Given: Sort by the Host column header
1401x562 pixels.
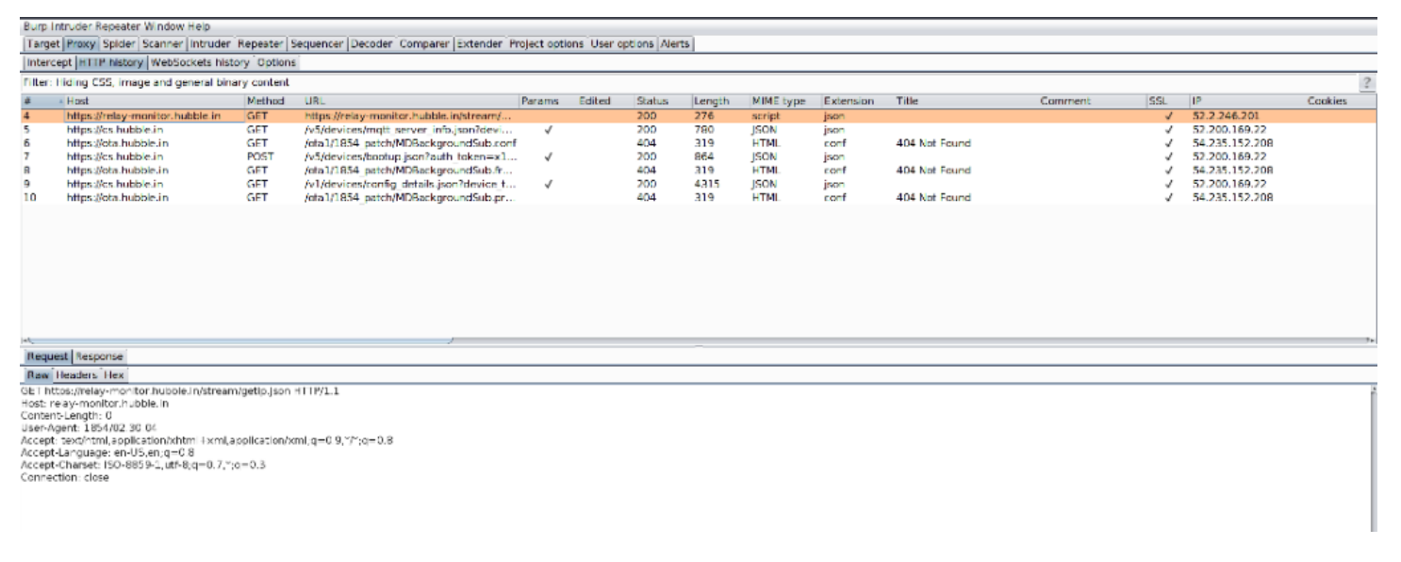Looking at the screenshot, I should (154, 101).
